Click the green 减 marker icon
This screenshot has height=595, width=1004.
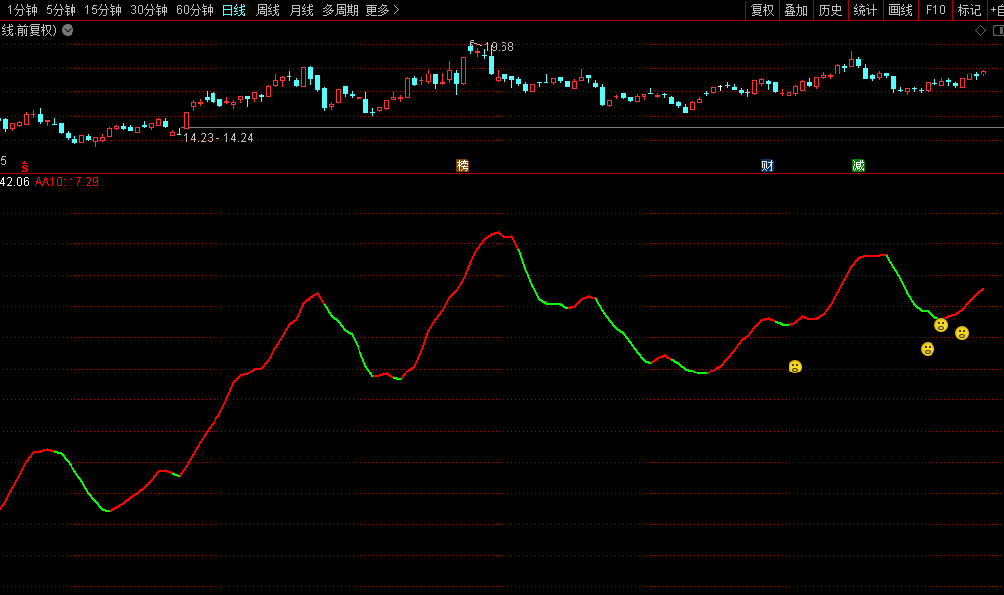858,165
